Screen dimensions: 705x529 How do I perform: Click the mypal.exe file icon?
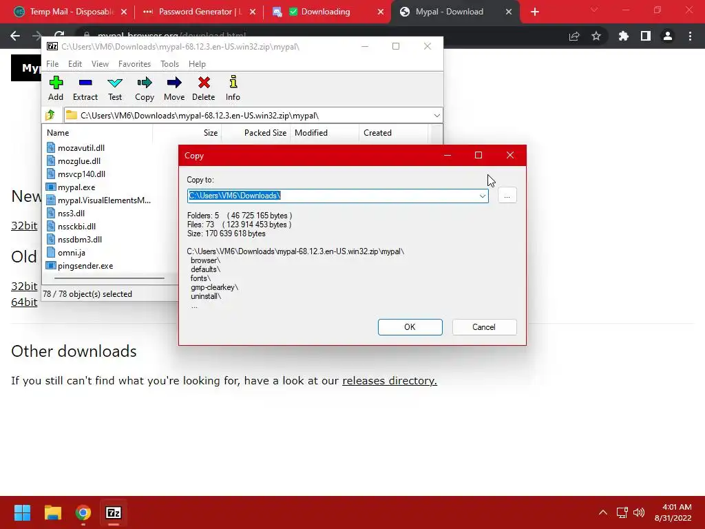(51, 187)
